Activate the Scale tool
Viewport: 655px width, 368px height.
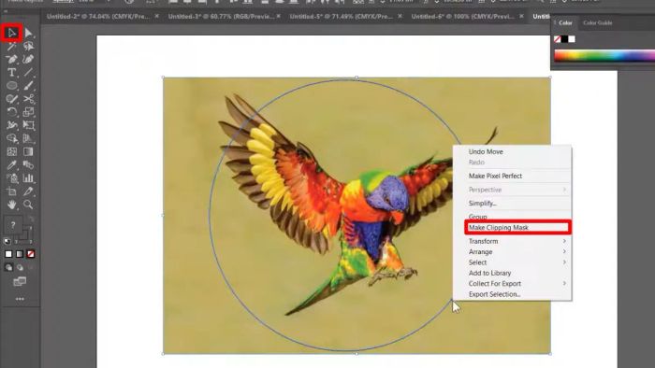click(x=28, y=112)
